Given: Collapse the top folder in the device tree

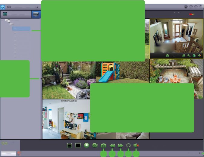Looking at the screenshot, I should pyautogui.click(x=7, y=20).
